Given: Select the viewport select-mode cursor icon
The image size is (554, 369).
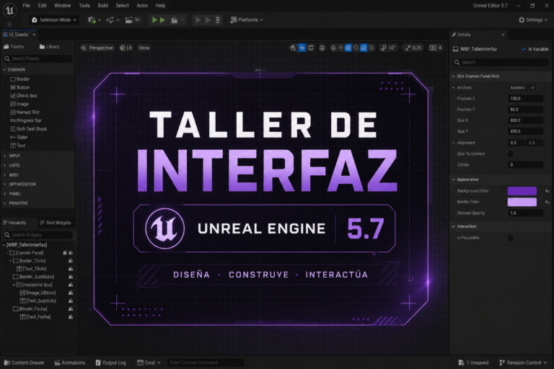Looking at the screenshot, I should click(x=293, y=48).
